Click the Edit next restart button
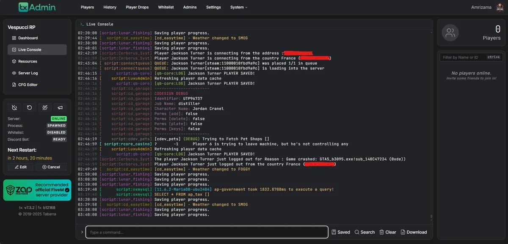Screen dimensions: 508x244 click(x=19, y=167)
